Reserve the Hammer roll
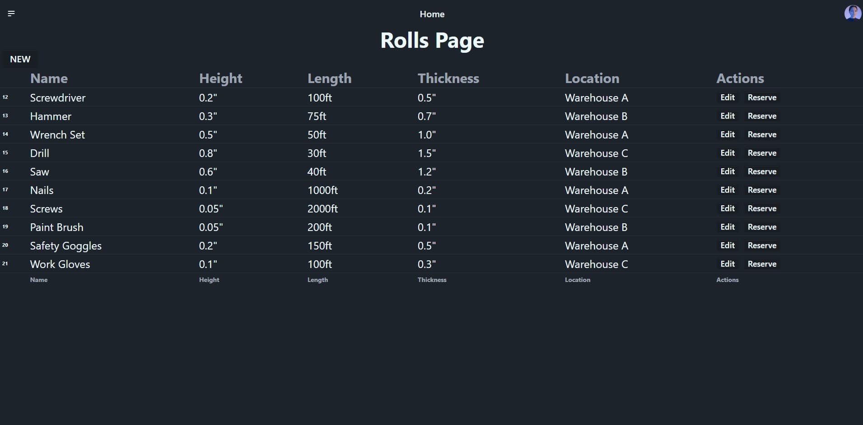 pos(762,116)
